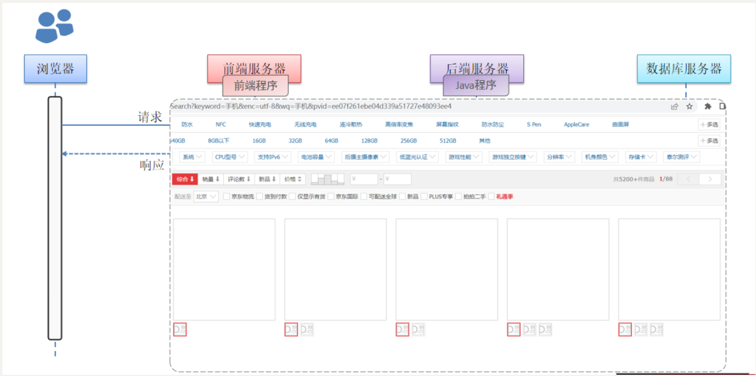756x376 pixels.
Task: Bookmark the page with the star icon
Action: [689, 106]
